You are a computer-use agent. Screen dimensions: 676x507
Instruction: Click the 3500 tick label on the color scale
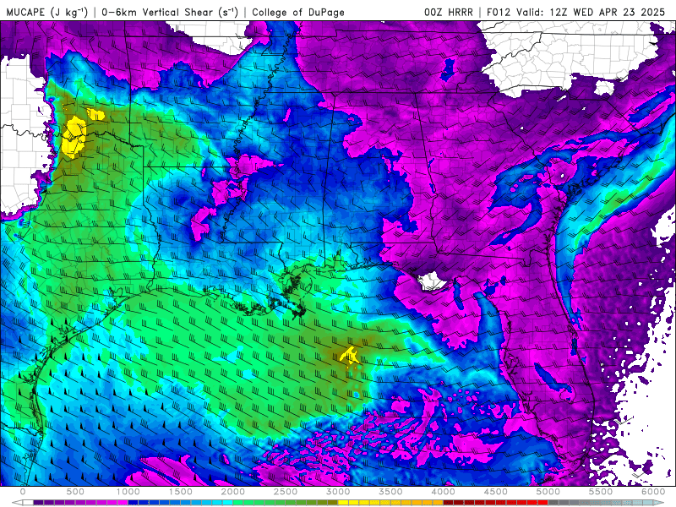(391, 491)
